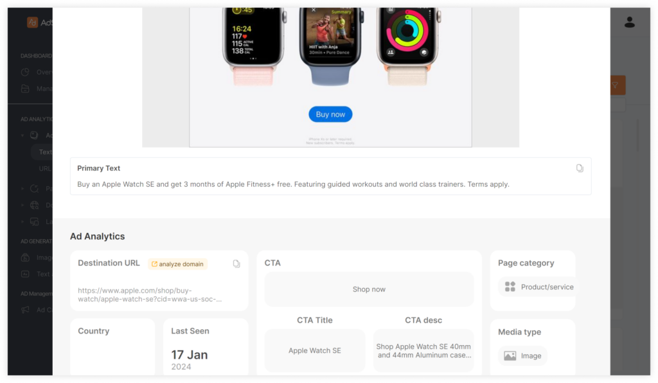Select the Text item in sidebar

pos(45,151)
